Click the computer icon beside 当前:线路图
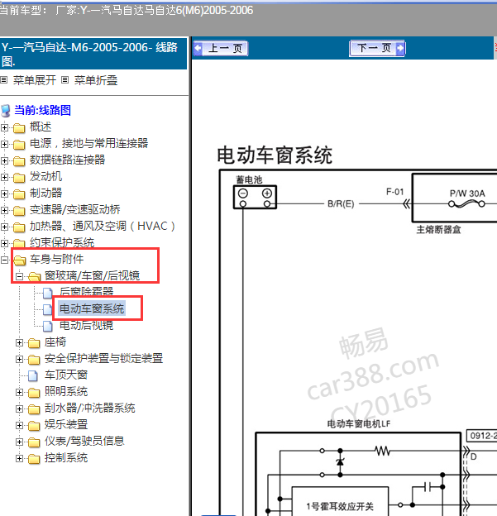The height and width of the screenshot is (516, 497). pos(6,111)
